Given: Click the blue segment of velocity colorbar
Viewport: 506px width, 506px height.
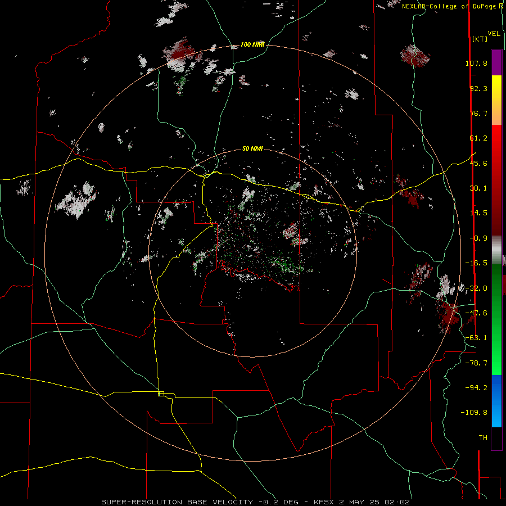Looking at the screenshot, I should coord(496,401).
